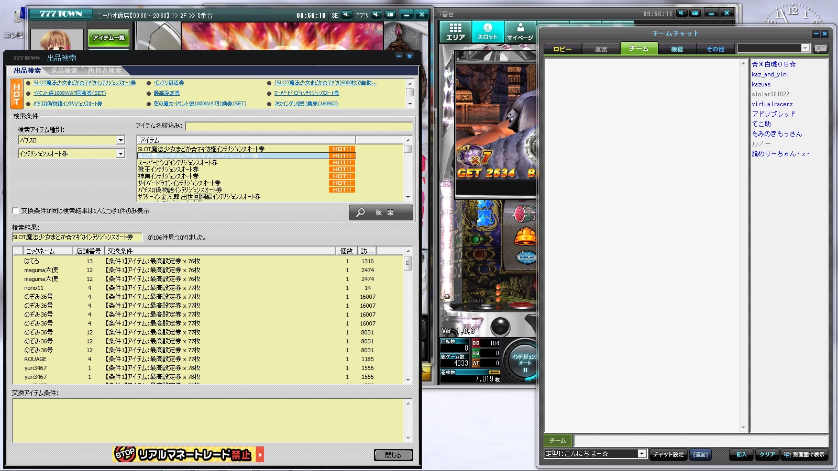838x471 pixels.
Task: Switch chat to その他 tab
Action: pyautogui.click(x=715, y=49)
